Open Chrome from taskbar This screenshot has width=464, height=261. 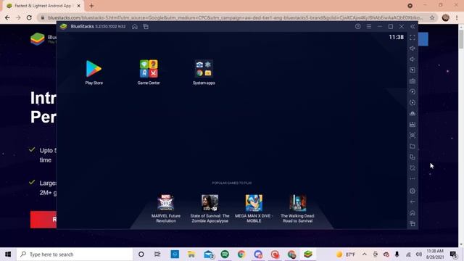241,254
